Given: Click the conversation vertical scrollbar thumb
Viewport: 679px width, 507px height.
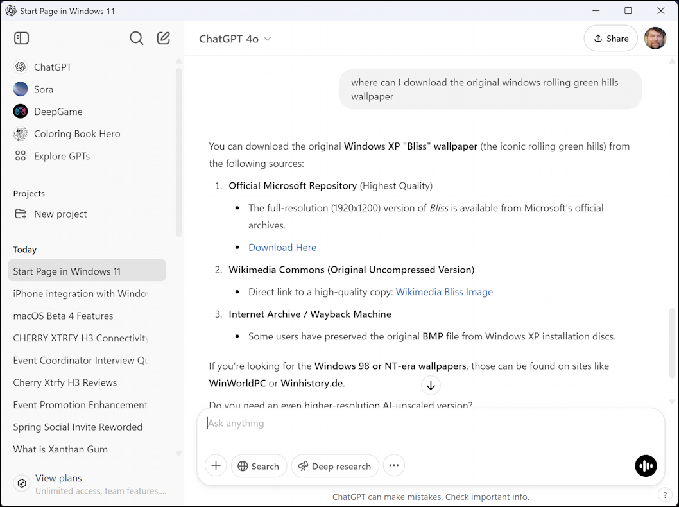Looking at the screenshot, I should tap(672, 342).
